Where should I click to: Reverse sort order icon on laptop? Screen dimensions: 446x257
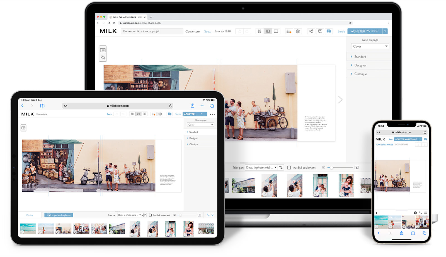point(281,168)
